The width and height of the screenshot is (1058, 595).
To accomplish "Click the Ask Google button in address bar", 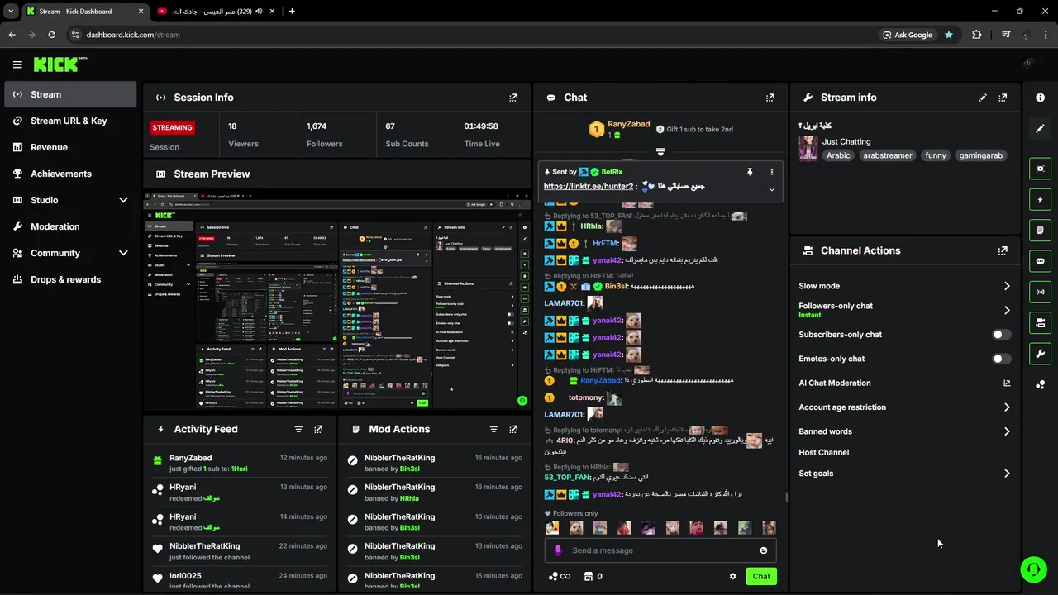I will 908,35.
